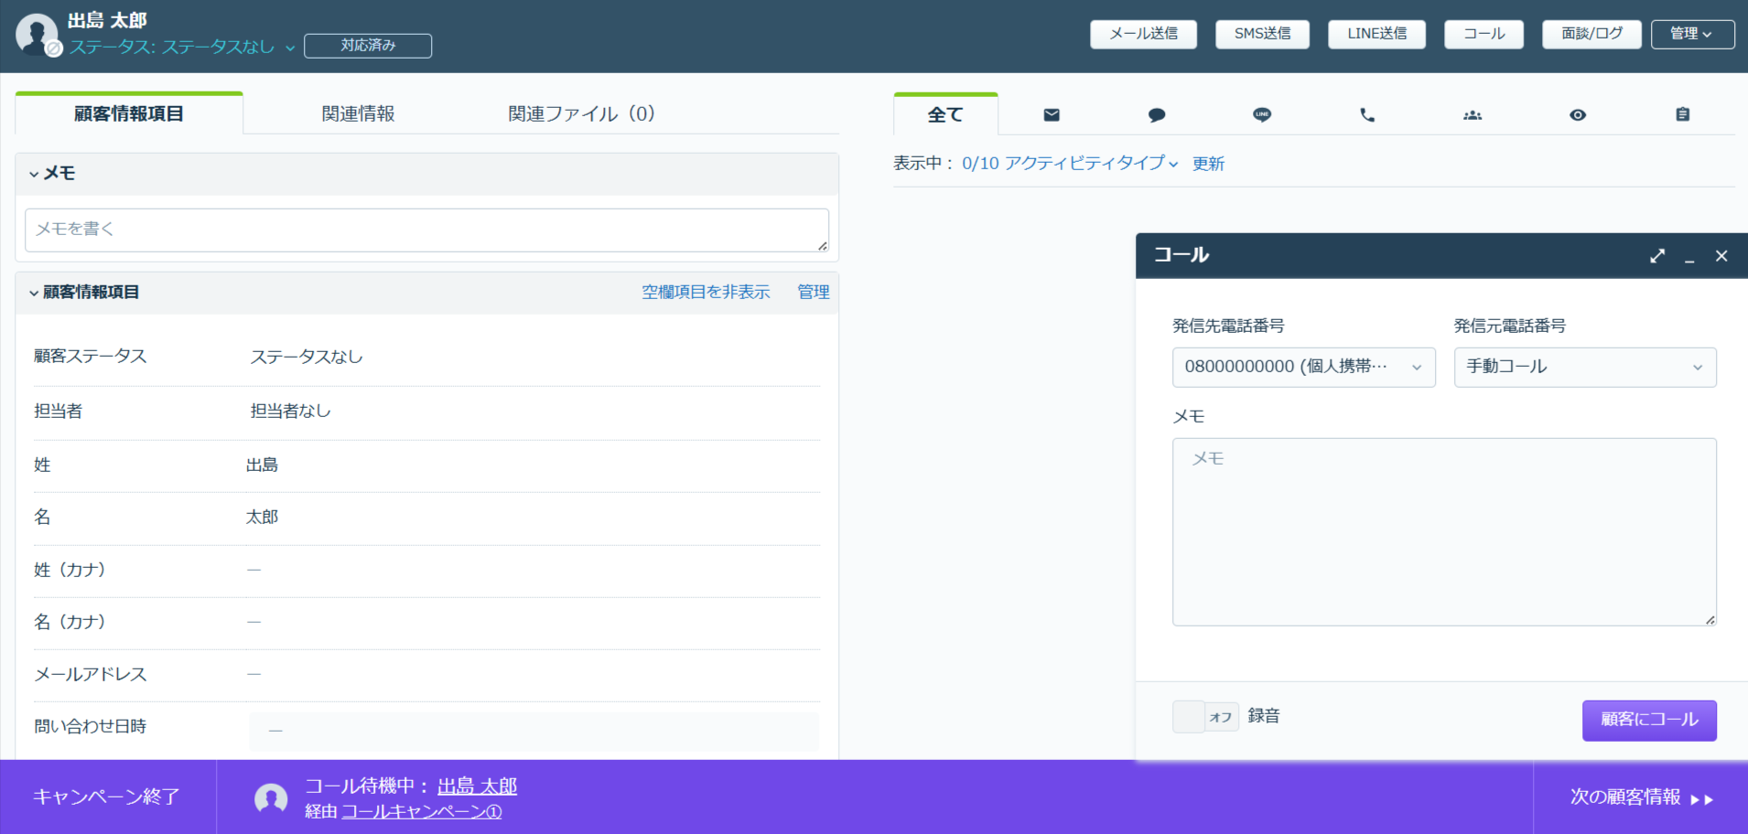Open the 発信元電話番号 手動コール dropdown
The image size is (1748, 834).
(x=1585, y=367)
